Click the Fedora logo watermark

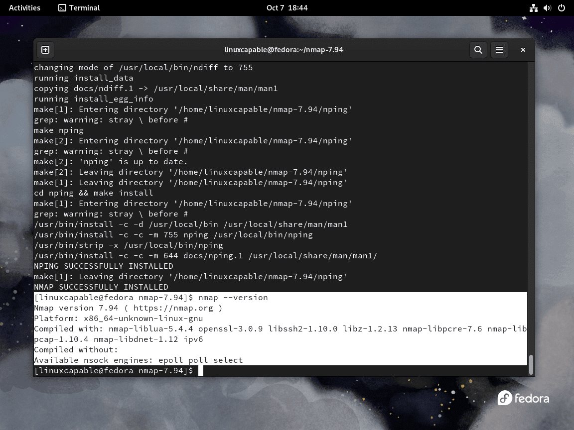(523, 398)
